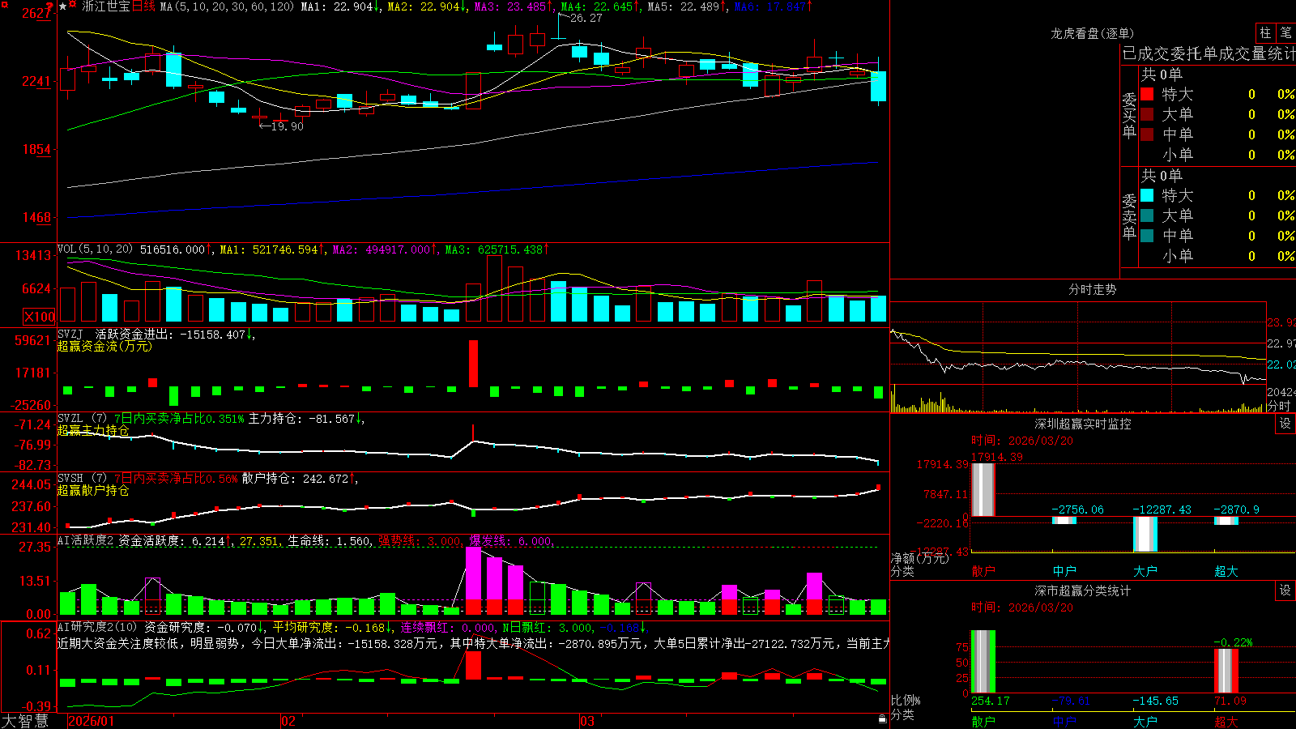
Task: Click the 超赢散户持仓 label
Action: [93, 490]
